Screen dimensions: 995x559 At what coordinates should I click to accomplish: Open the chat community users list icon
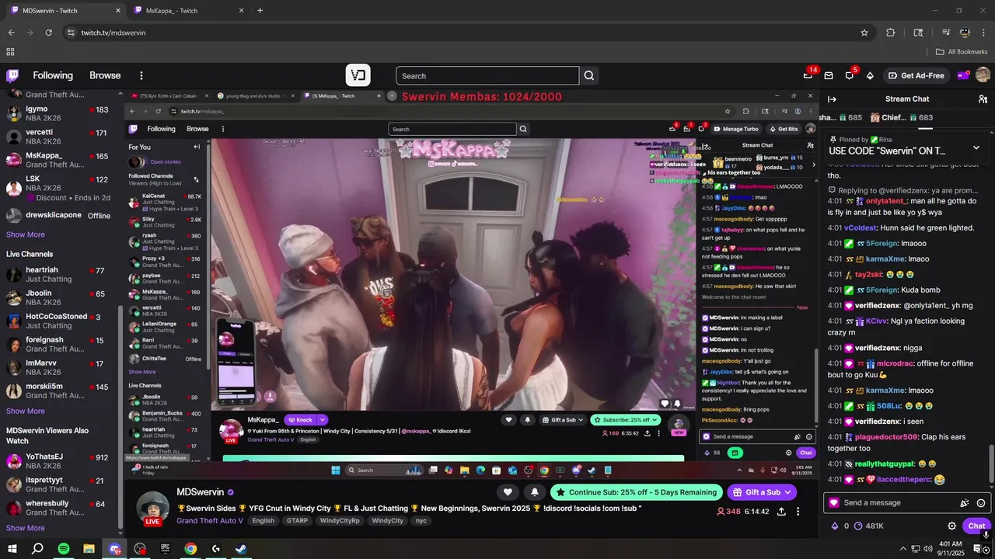click(x=983, y=99)
